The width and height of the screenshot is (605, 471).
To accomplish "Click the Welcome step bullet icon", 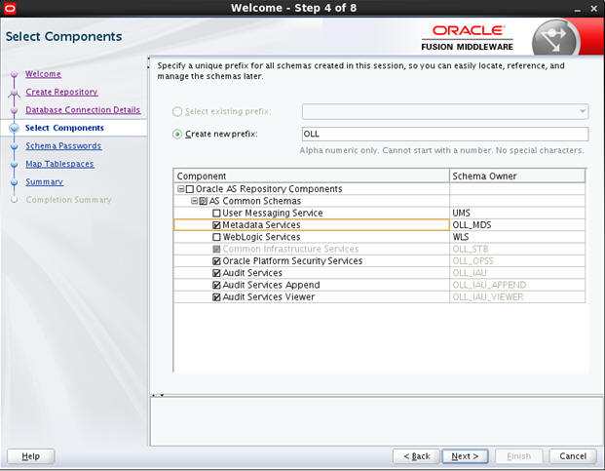I will coord(15,74).
